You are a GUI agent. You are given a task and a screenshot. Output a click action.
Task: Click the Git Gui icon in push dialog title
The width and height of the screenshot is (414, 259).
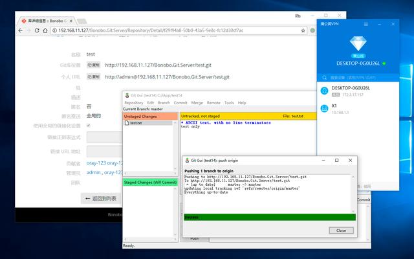pyautogui.click(x=187, y=161)
